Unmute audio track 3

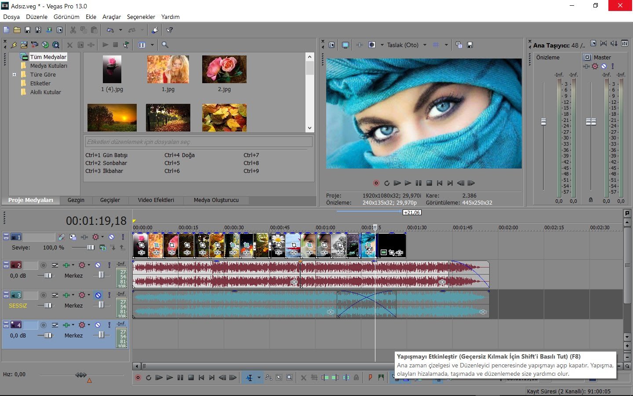click(98, 295)
